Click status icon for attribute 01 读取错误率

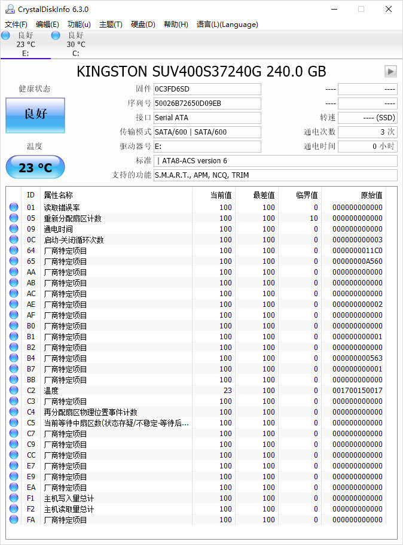(x=14, y=207)
